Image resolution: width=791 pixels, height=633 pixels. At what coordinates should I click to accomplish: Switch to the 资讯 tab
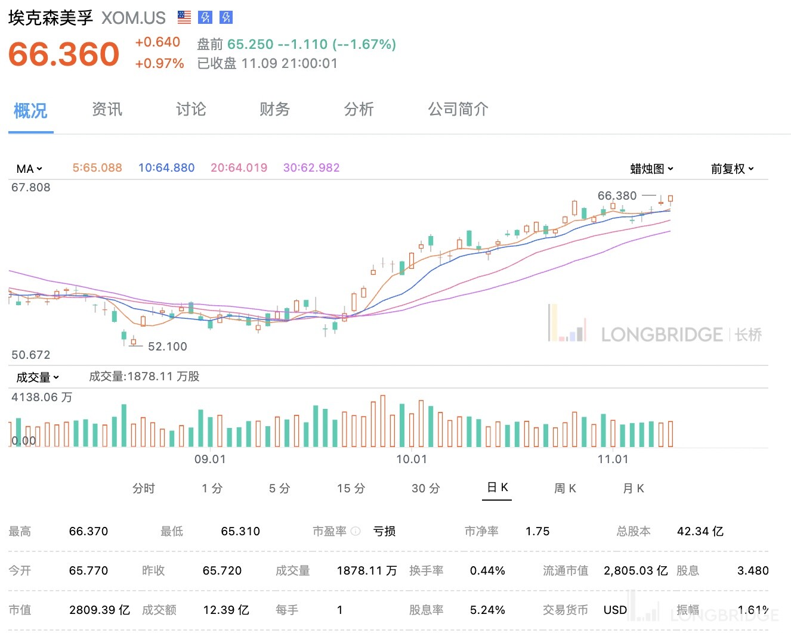point(107,109)
